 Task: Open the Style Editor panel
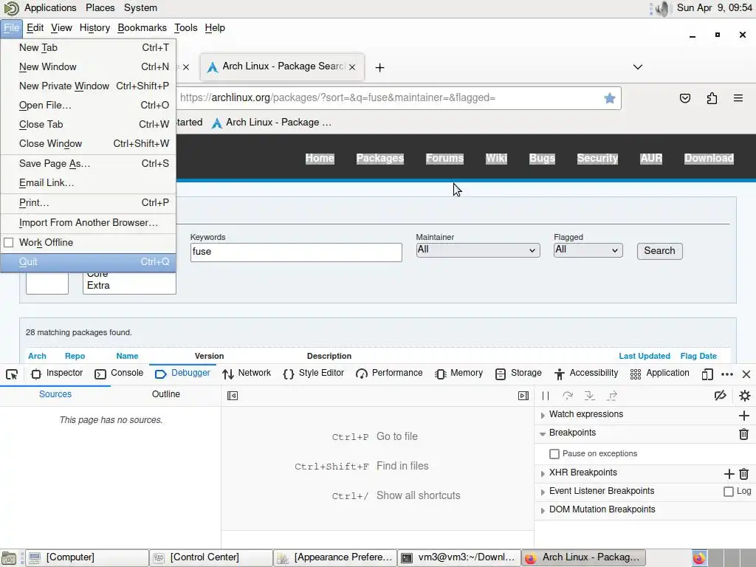[313, 373]
